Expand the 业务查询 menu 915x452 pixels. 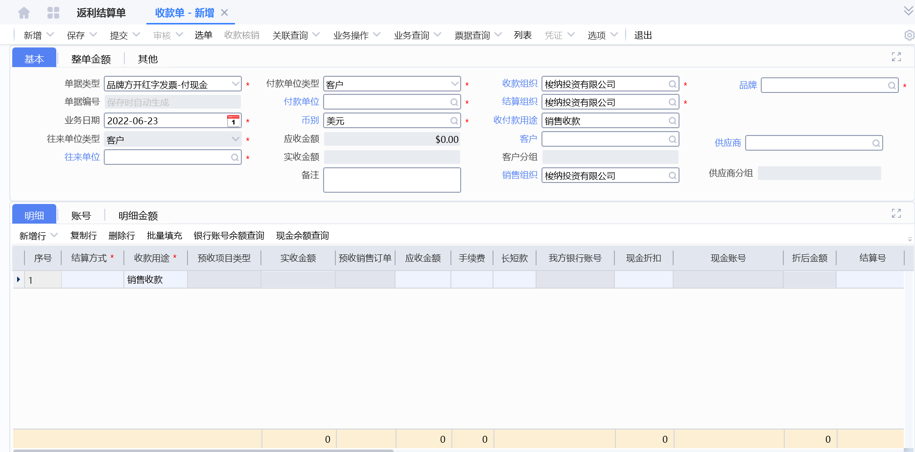coord(437,35)
